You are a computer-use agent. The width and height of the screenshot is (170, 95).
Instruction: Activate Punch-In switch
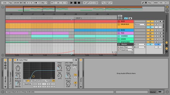[x=103, y=3]
